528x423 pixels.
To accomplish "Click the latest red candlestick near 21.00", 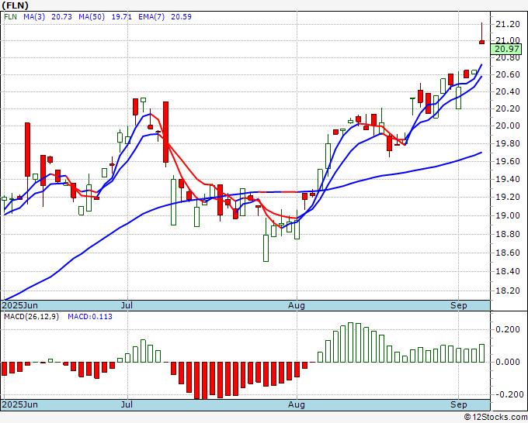I will [x=482, y=42].
